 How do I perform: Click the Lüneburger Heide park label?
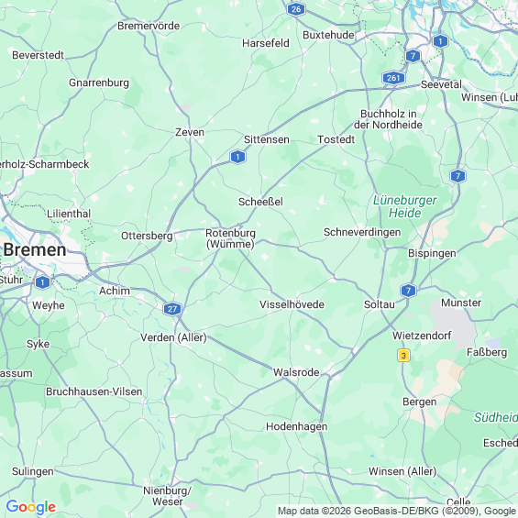(405, 206)
